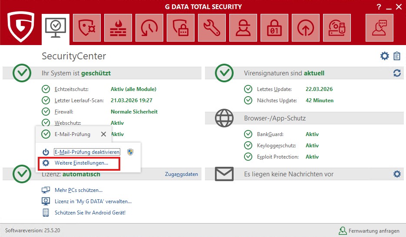Open the Firewall status entry
The height and width of the screenshot is (237, 406).
[64, 112]
